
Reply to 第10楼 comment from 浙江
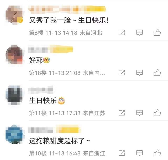tap(139, 153)
